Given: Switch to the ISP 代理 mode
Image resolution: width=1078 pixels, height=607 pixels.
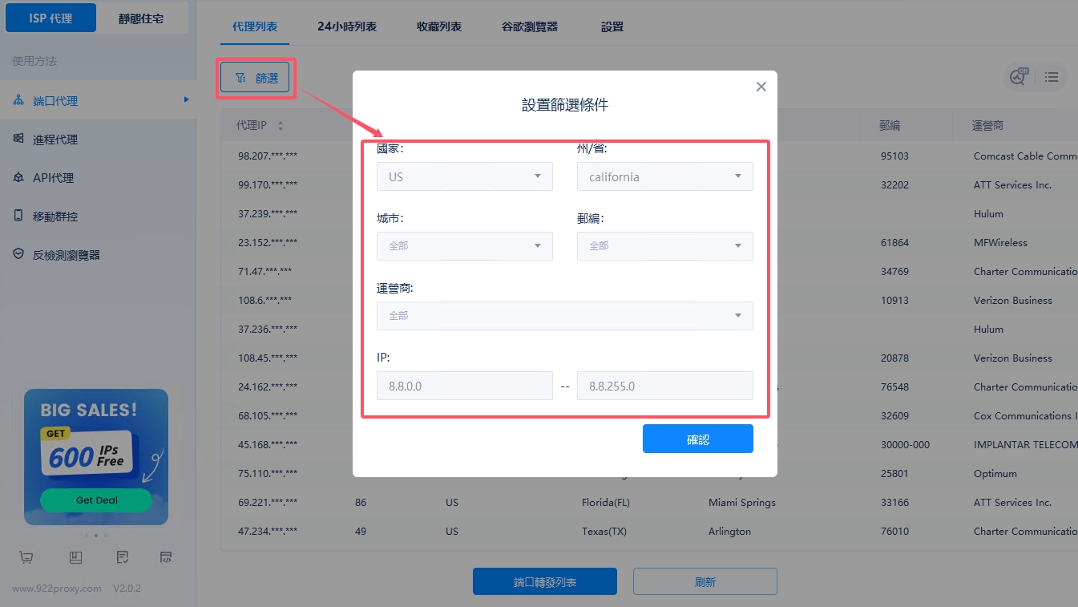Looking at the screenshot, I should [51, 18].
